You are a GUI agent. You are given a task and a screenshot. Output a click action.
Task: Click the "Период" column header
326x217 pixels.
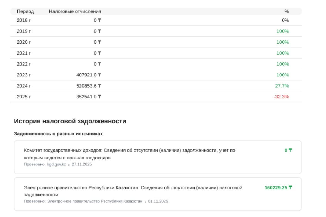click(x=25, y=11)
